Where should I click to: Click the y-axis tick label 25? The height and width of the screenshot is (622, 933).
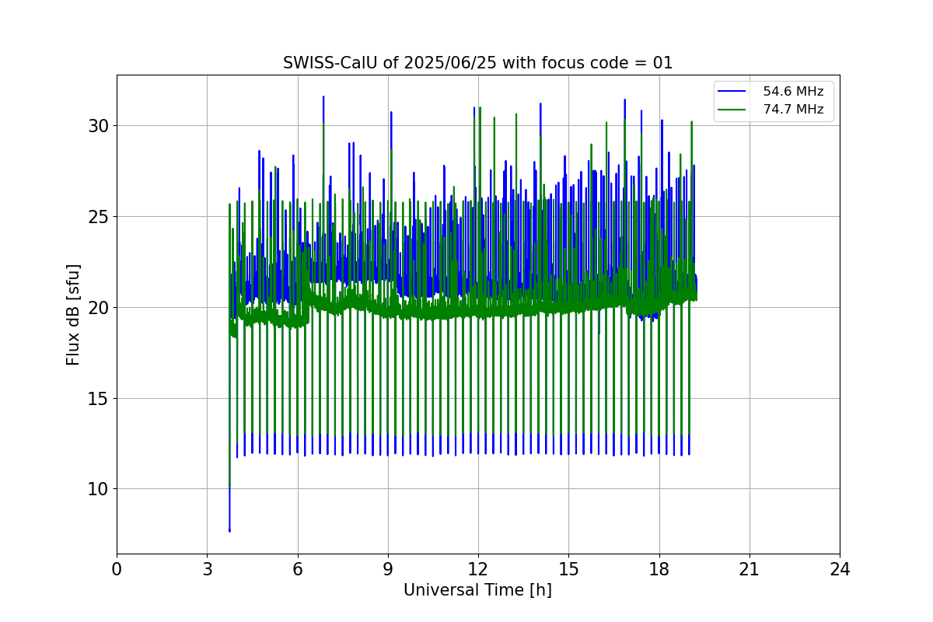point(98,216)
